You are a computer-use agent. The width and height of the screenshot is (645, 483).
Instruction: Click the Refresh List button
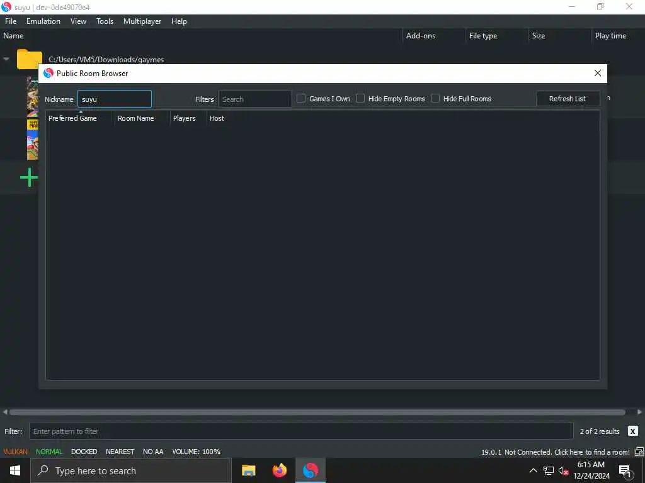tap(568, 99)
